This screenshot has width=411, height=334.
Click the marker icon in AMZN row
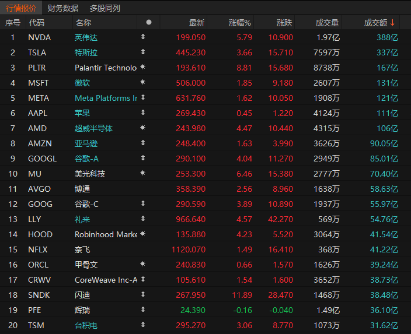143,143
